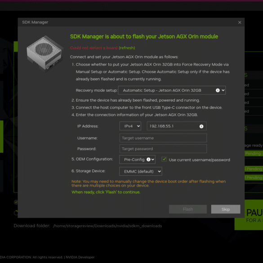The height and width of the screenshot is (263, 263).
Task: Click the Flash button
Action: tap(188, 209)
